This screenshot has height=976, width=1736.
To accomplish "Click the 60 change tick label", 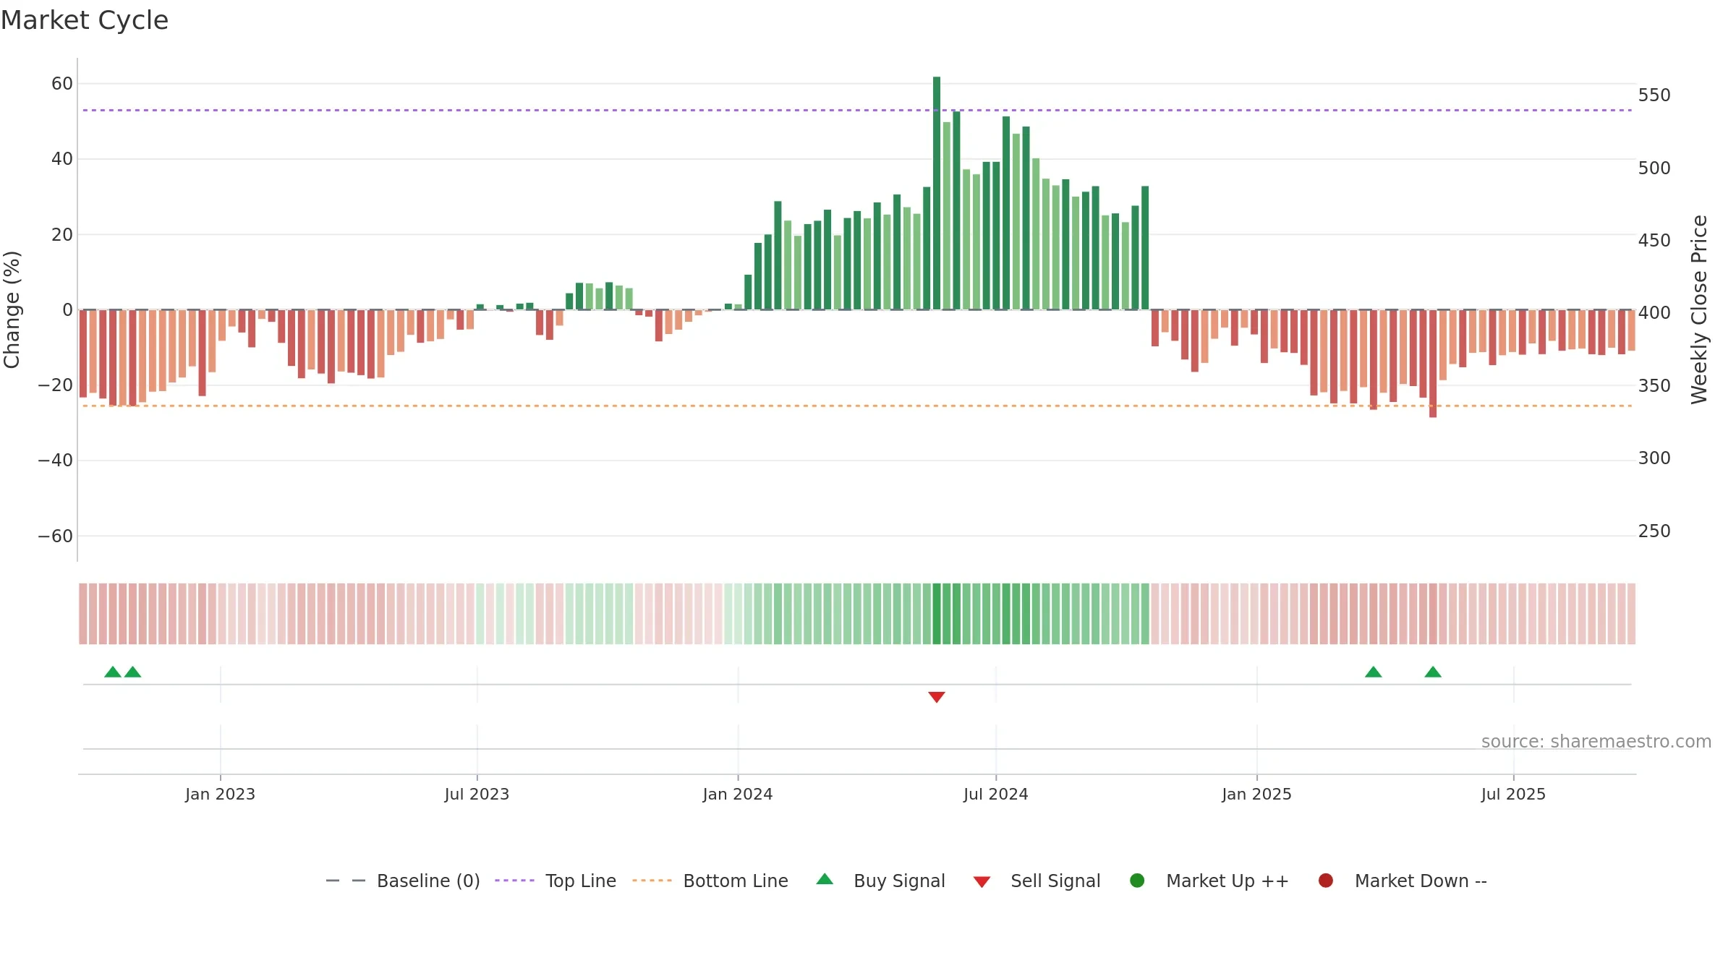I will (x=62, y=84).
